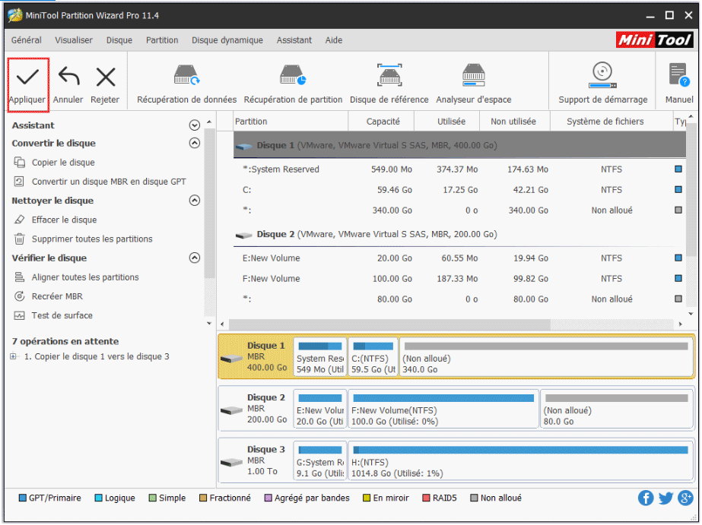
Task: Open the Général menu
Action: tap(27, 40)
